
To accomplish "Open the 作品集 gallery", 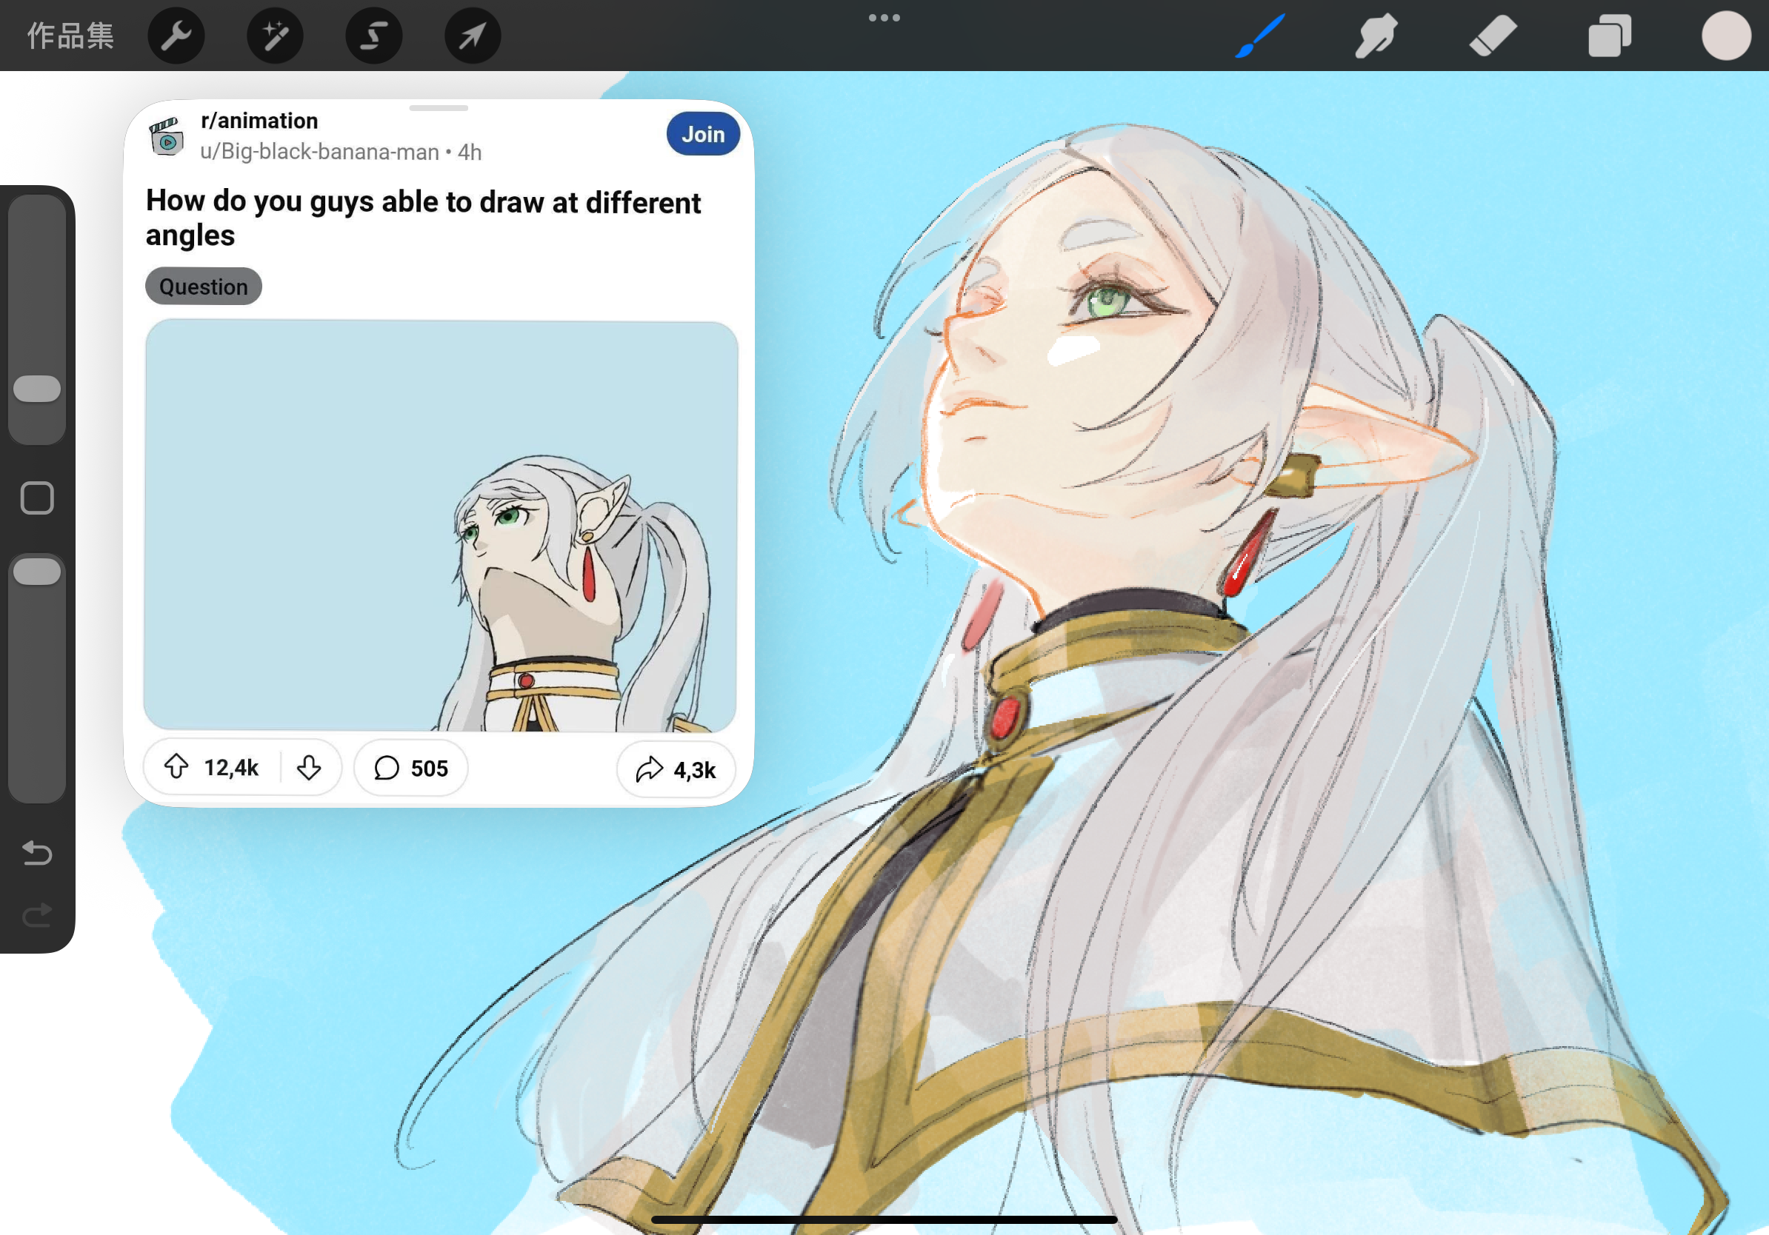I will click(71, 36).
